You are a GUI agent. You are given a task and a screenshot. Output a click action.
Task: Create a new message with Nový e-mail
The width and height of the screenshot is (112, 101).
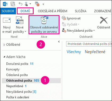(7, 25)
